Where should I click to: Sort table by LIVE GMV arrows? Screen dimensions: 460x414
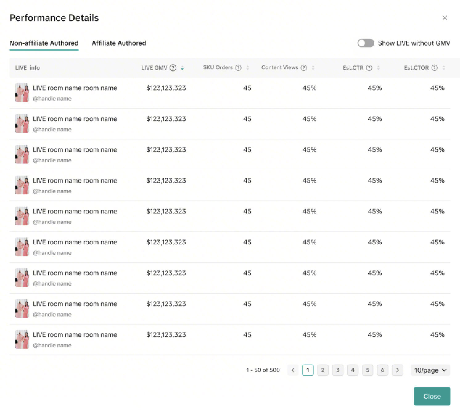click(x=182, y=68)
